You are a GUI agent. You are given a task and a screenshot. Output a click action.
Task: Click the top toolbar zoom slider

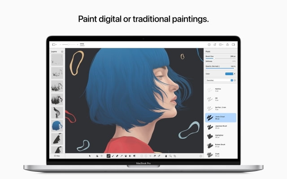[x=69, y=45]
